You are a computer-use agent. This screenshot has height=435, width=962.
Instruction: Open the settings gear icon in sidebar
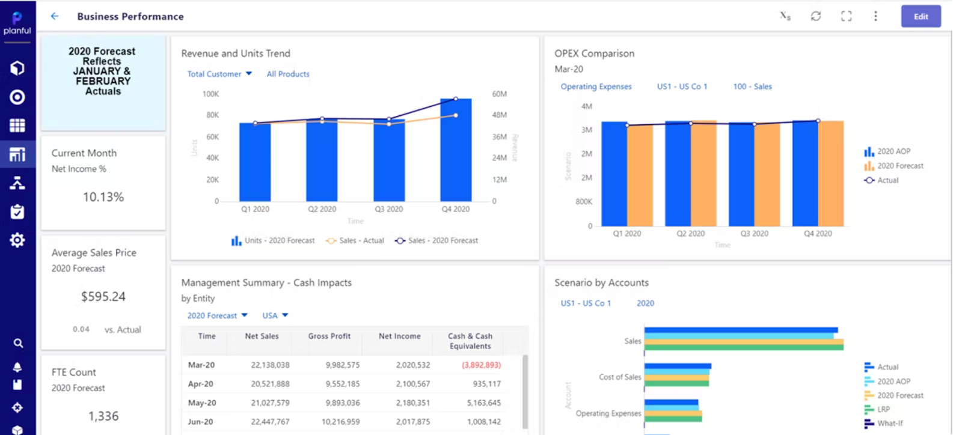(x=17, y=240)
